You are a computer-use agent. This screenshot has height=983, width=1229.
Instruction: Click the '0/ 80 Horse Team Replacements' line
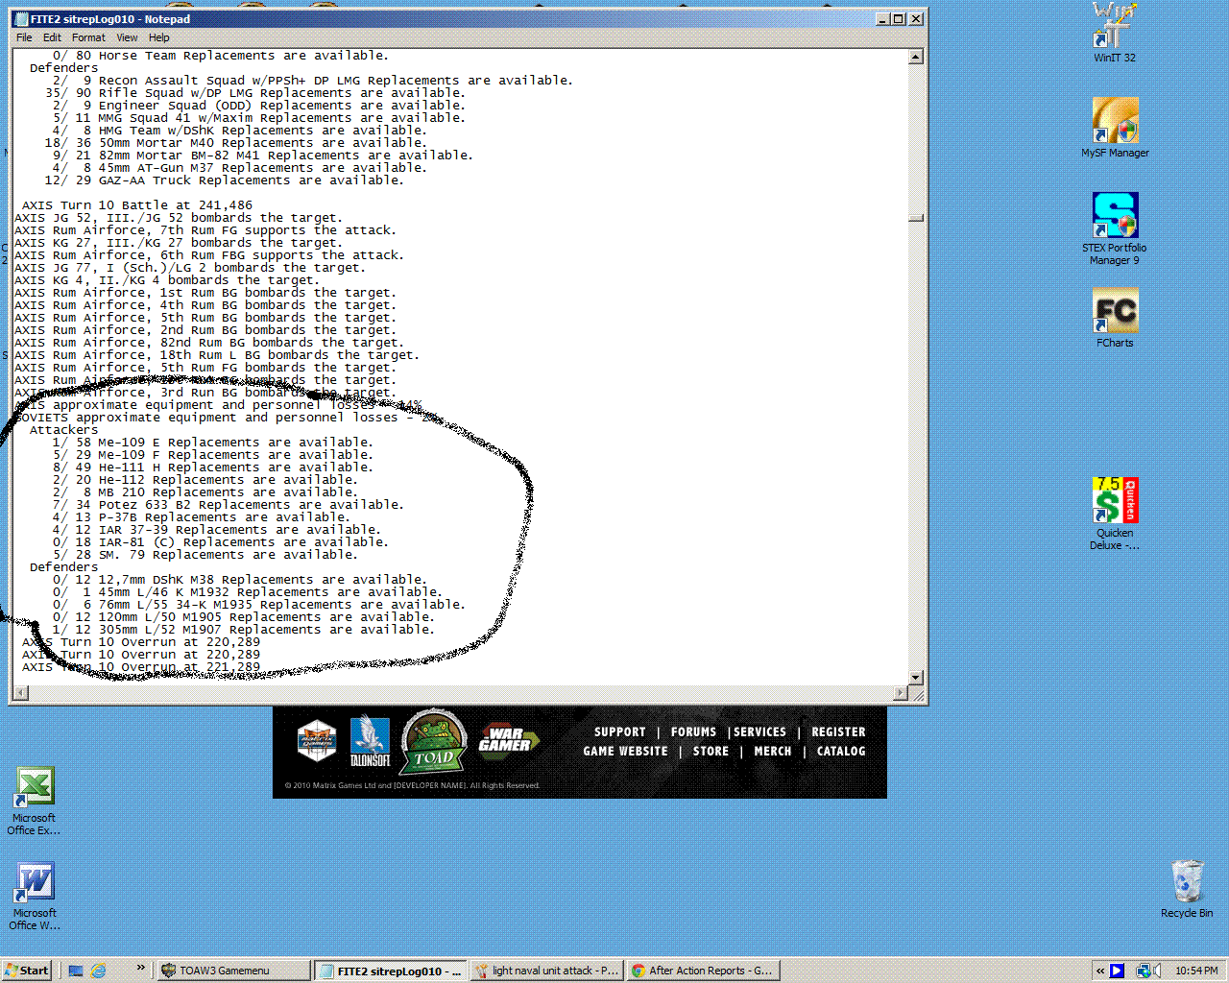point(221,56)
